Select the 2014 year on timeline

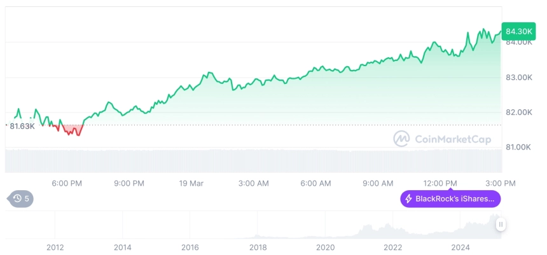pos(123,247)
